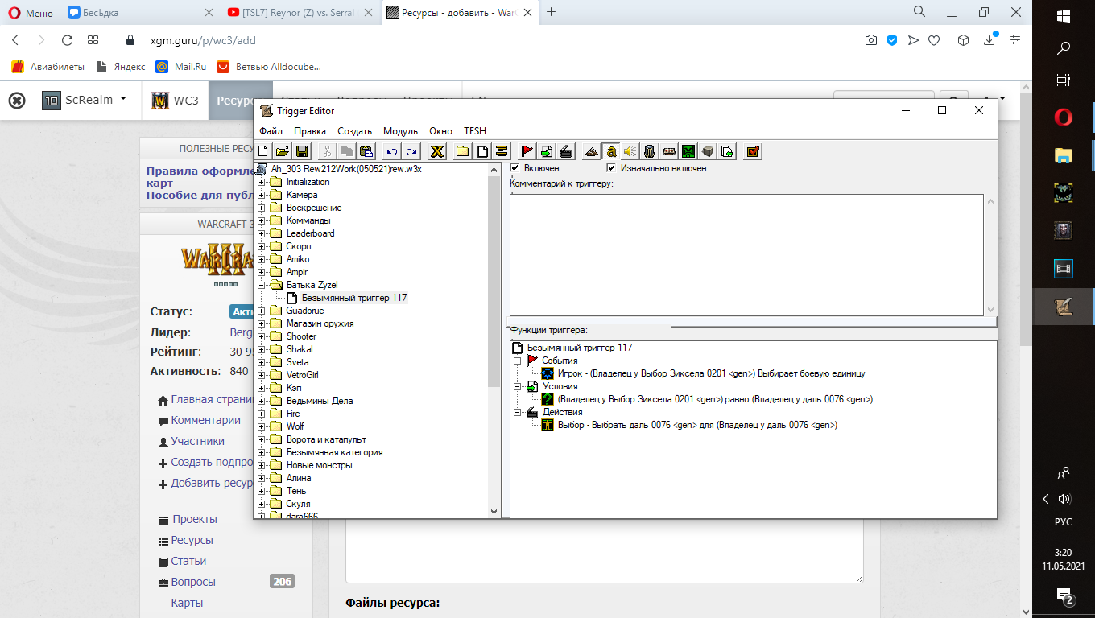Viewport: 1095px width, 618px height.
Task: Click the New Action clapperboard icon
Action: 566,151
